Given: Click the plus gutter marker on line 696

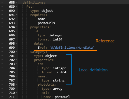Looking at the screenshot, I should pyautogui.click(x=2, y=35).
